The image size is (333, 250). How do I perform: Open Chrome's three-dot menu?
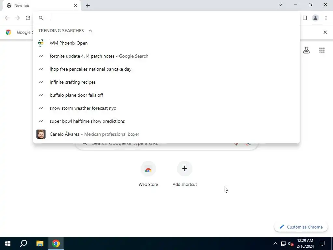click(x=326, y=18)
